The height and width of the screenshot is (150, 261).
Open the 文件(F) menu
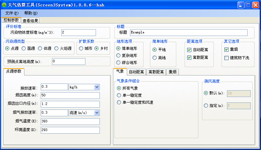(12, 13)
